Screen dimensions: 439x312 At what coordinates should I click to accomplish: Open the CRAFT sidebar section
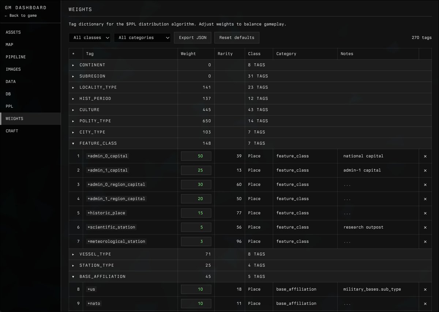coord(30,131)
